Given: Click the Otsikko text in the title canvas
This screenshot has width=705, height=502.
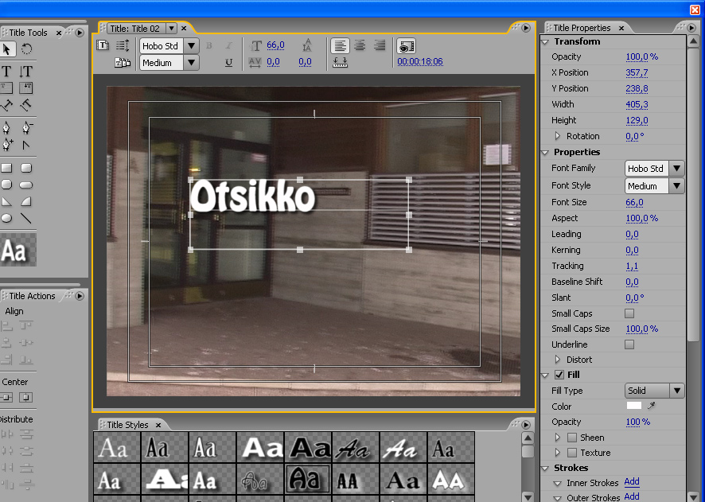Looking at the screenshot, I should point(253,197).
